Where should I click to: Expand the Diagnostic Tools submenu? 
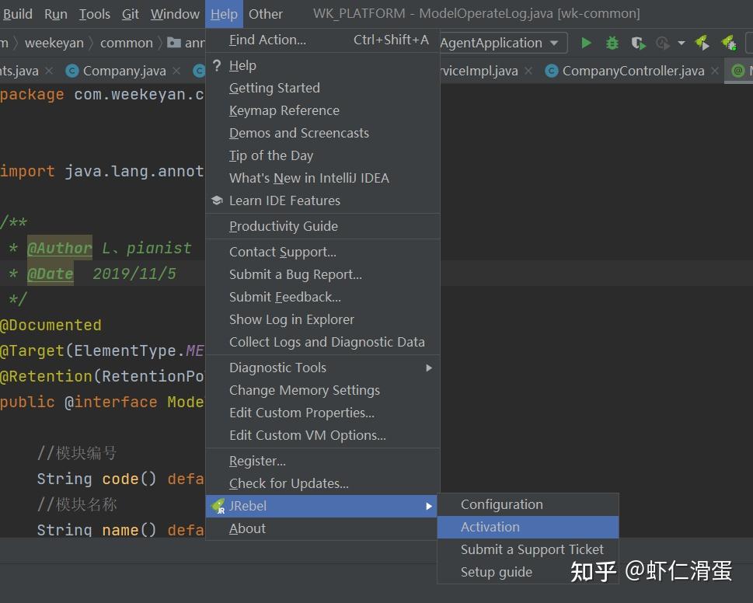(428, 368)
